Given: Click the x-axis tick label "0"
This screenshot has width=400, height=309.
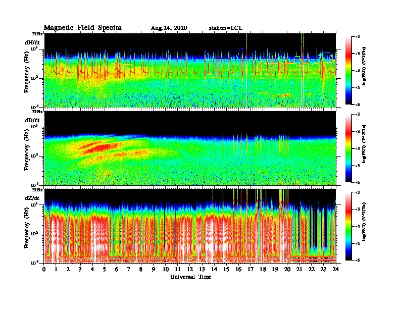Looking at the screenshot, I should click(x=44, y=269).
